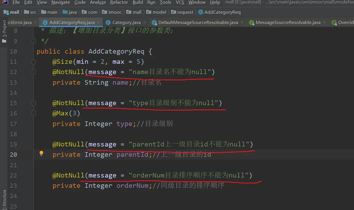354x210 pixels.
Task: Close the AddCategoryReq.java editor tab
Action: click(x=98, y=22)
